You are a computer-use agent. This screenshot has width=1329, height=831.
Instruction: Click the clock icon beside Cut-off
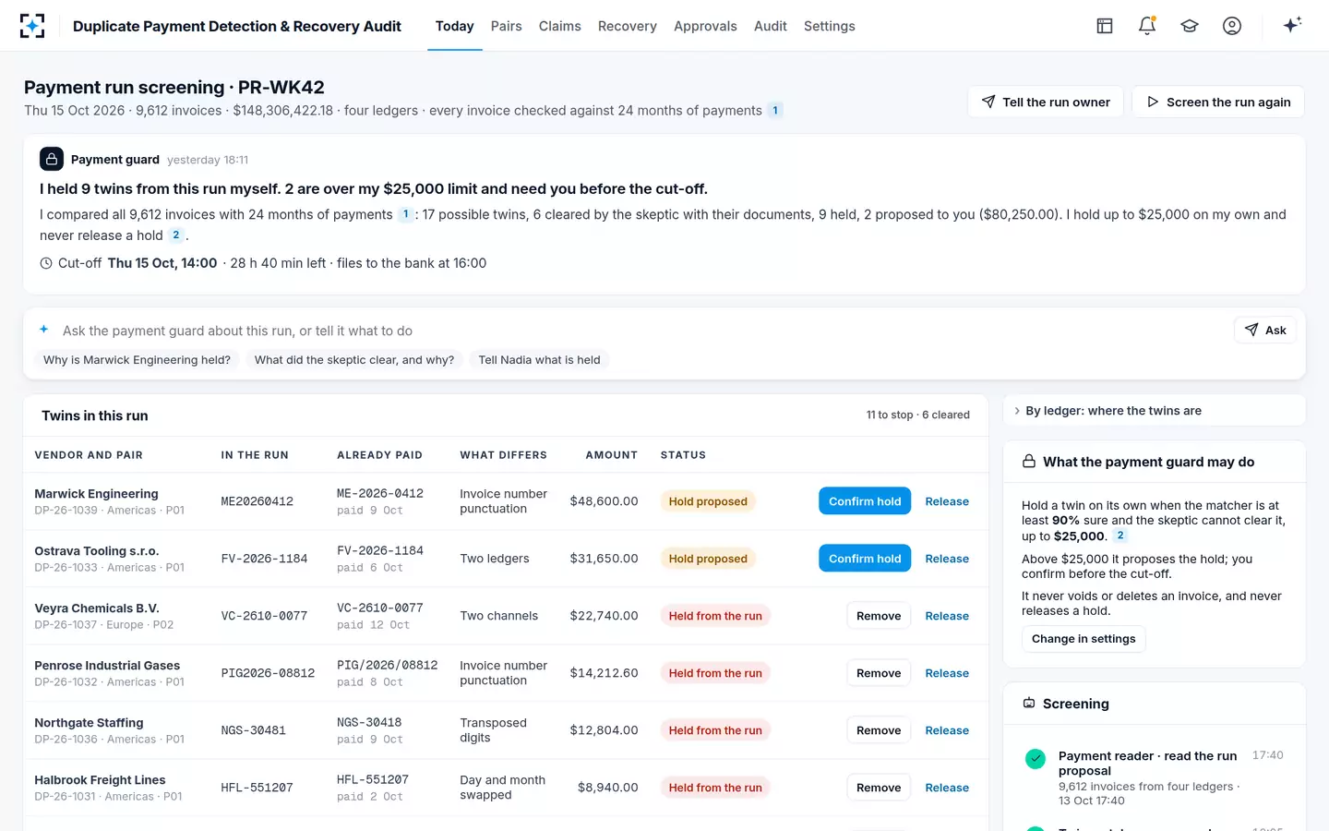pos(46,263)
